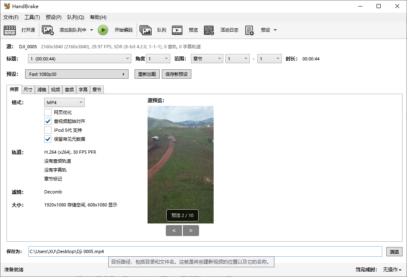Image resolution: width=407 pixels, height=277 pixels.
Task: Click the Open Source clapperboard icon
Action: (10, 30)
